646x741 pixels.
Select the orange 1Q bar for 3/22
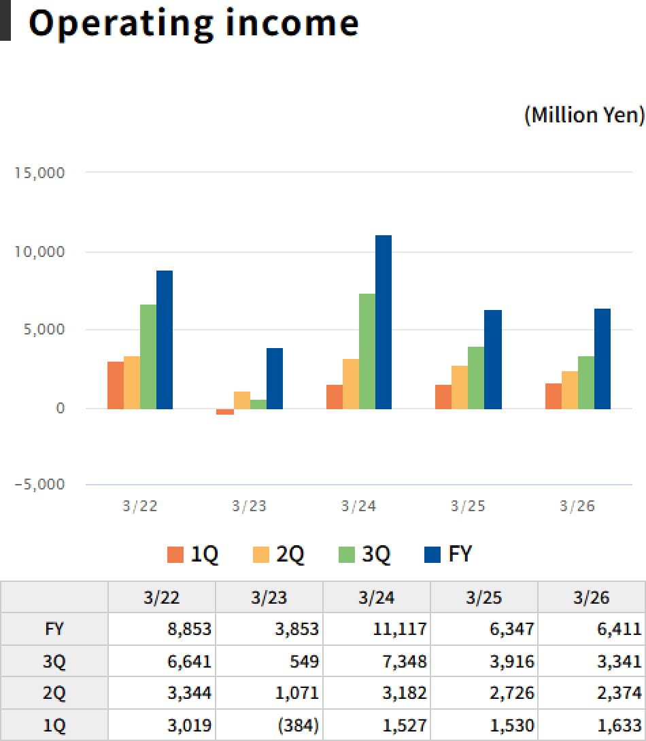point(116,385)
